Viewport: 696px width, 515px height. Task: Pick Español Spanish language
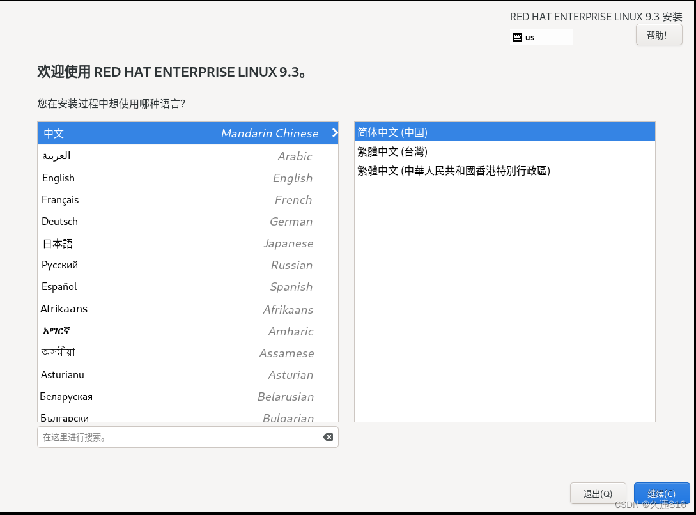(x=188, y=286)
